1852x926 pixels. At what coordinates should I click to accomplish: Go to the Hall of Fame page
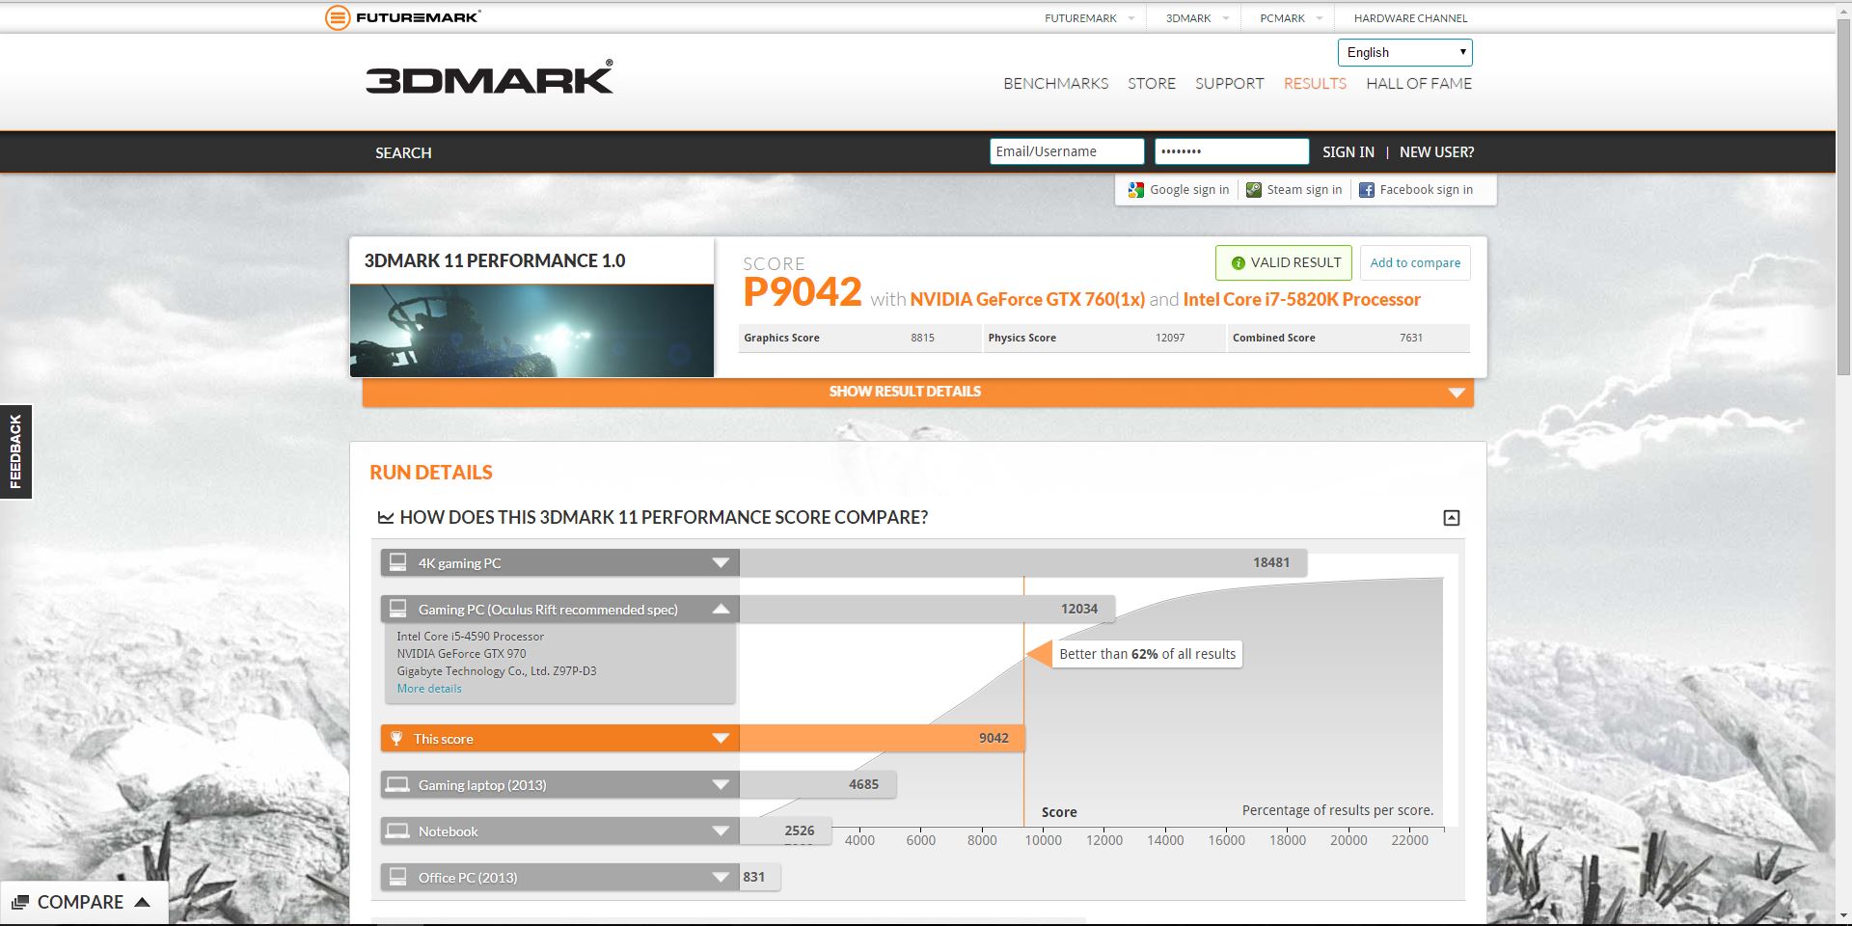1418,84
